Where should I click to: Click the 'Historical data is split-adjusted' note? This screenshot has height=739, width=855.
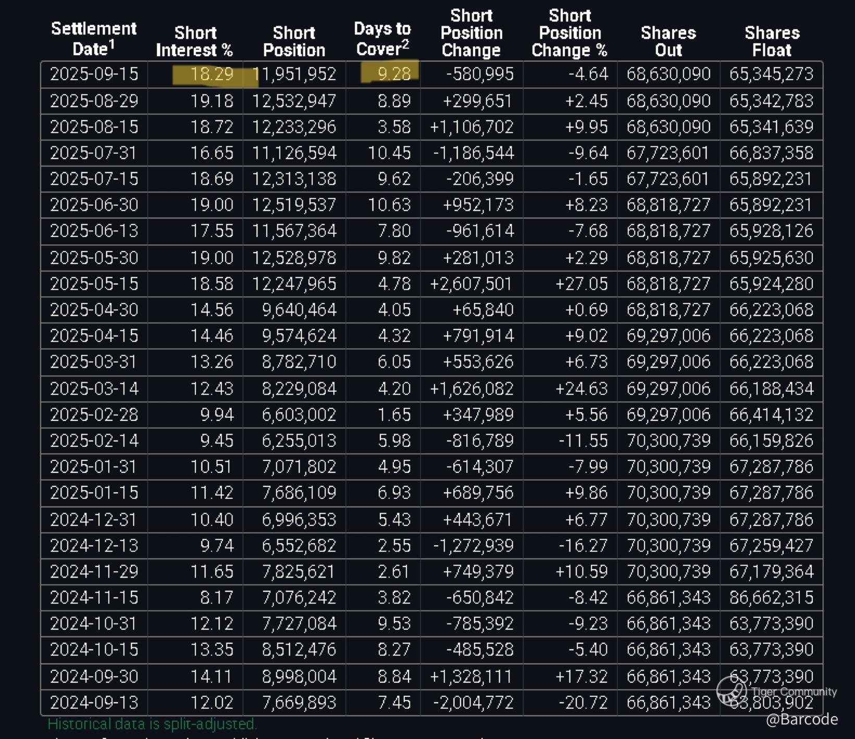[x=152, y=724]
